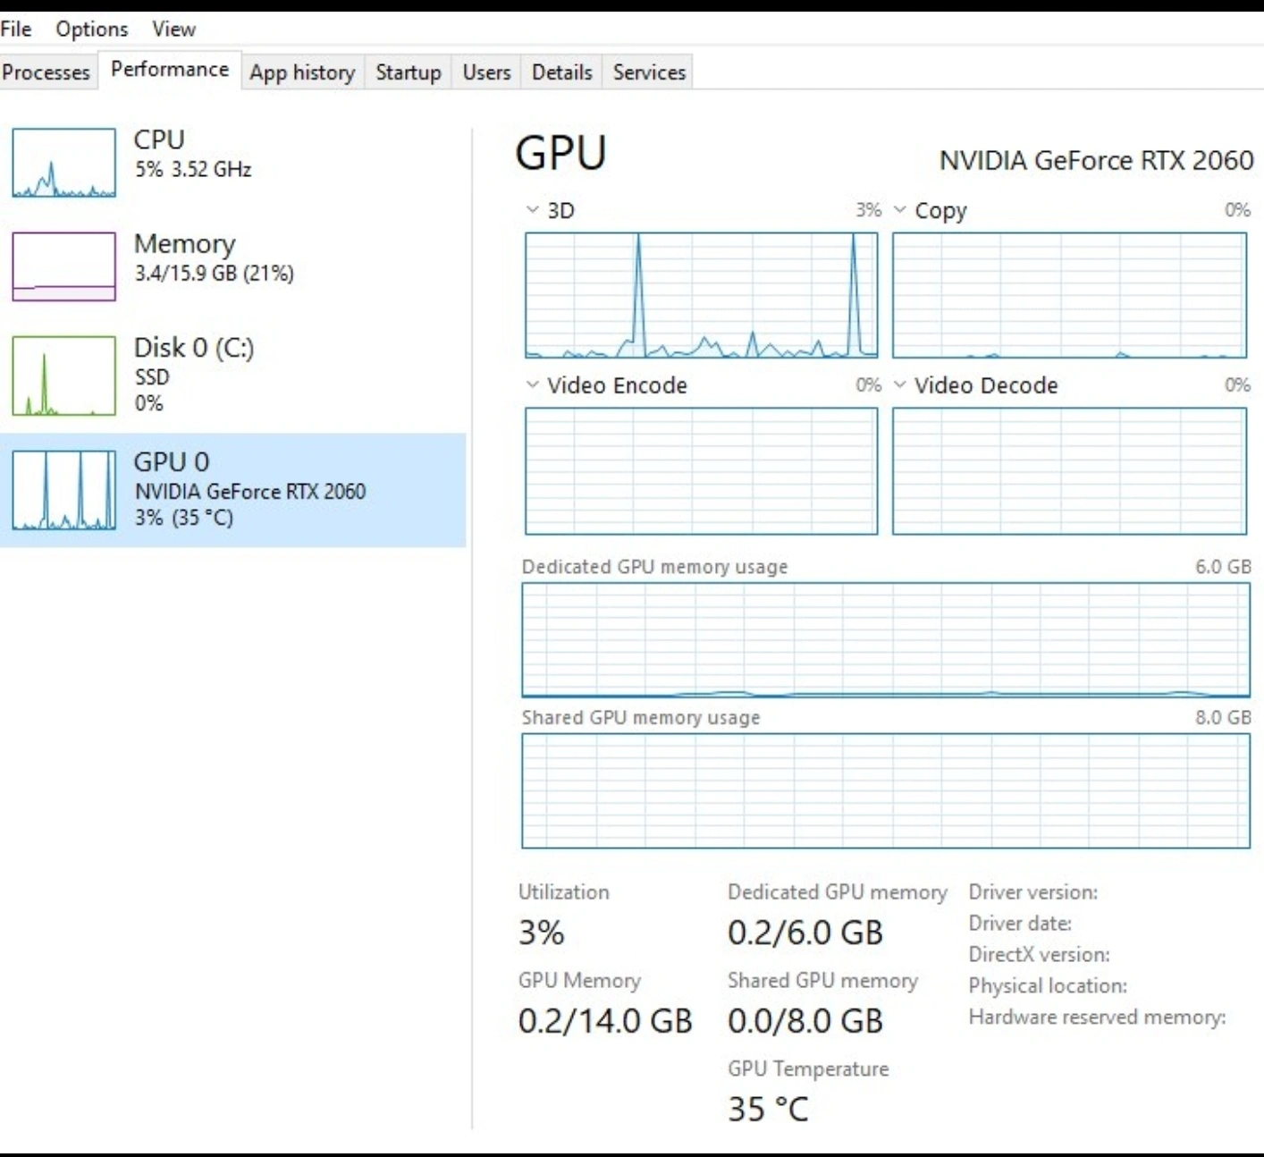Select the Memory mini graph thumbnail
Image resolution: width=1264 pixels, height=1157 pixels.
63,266
